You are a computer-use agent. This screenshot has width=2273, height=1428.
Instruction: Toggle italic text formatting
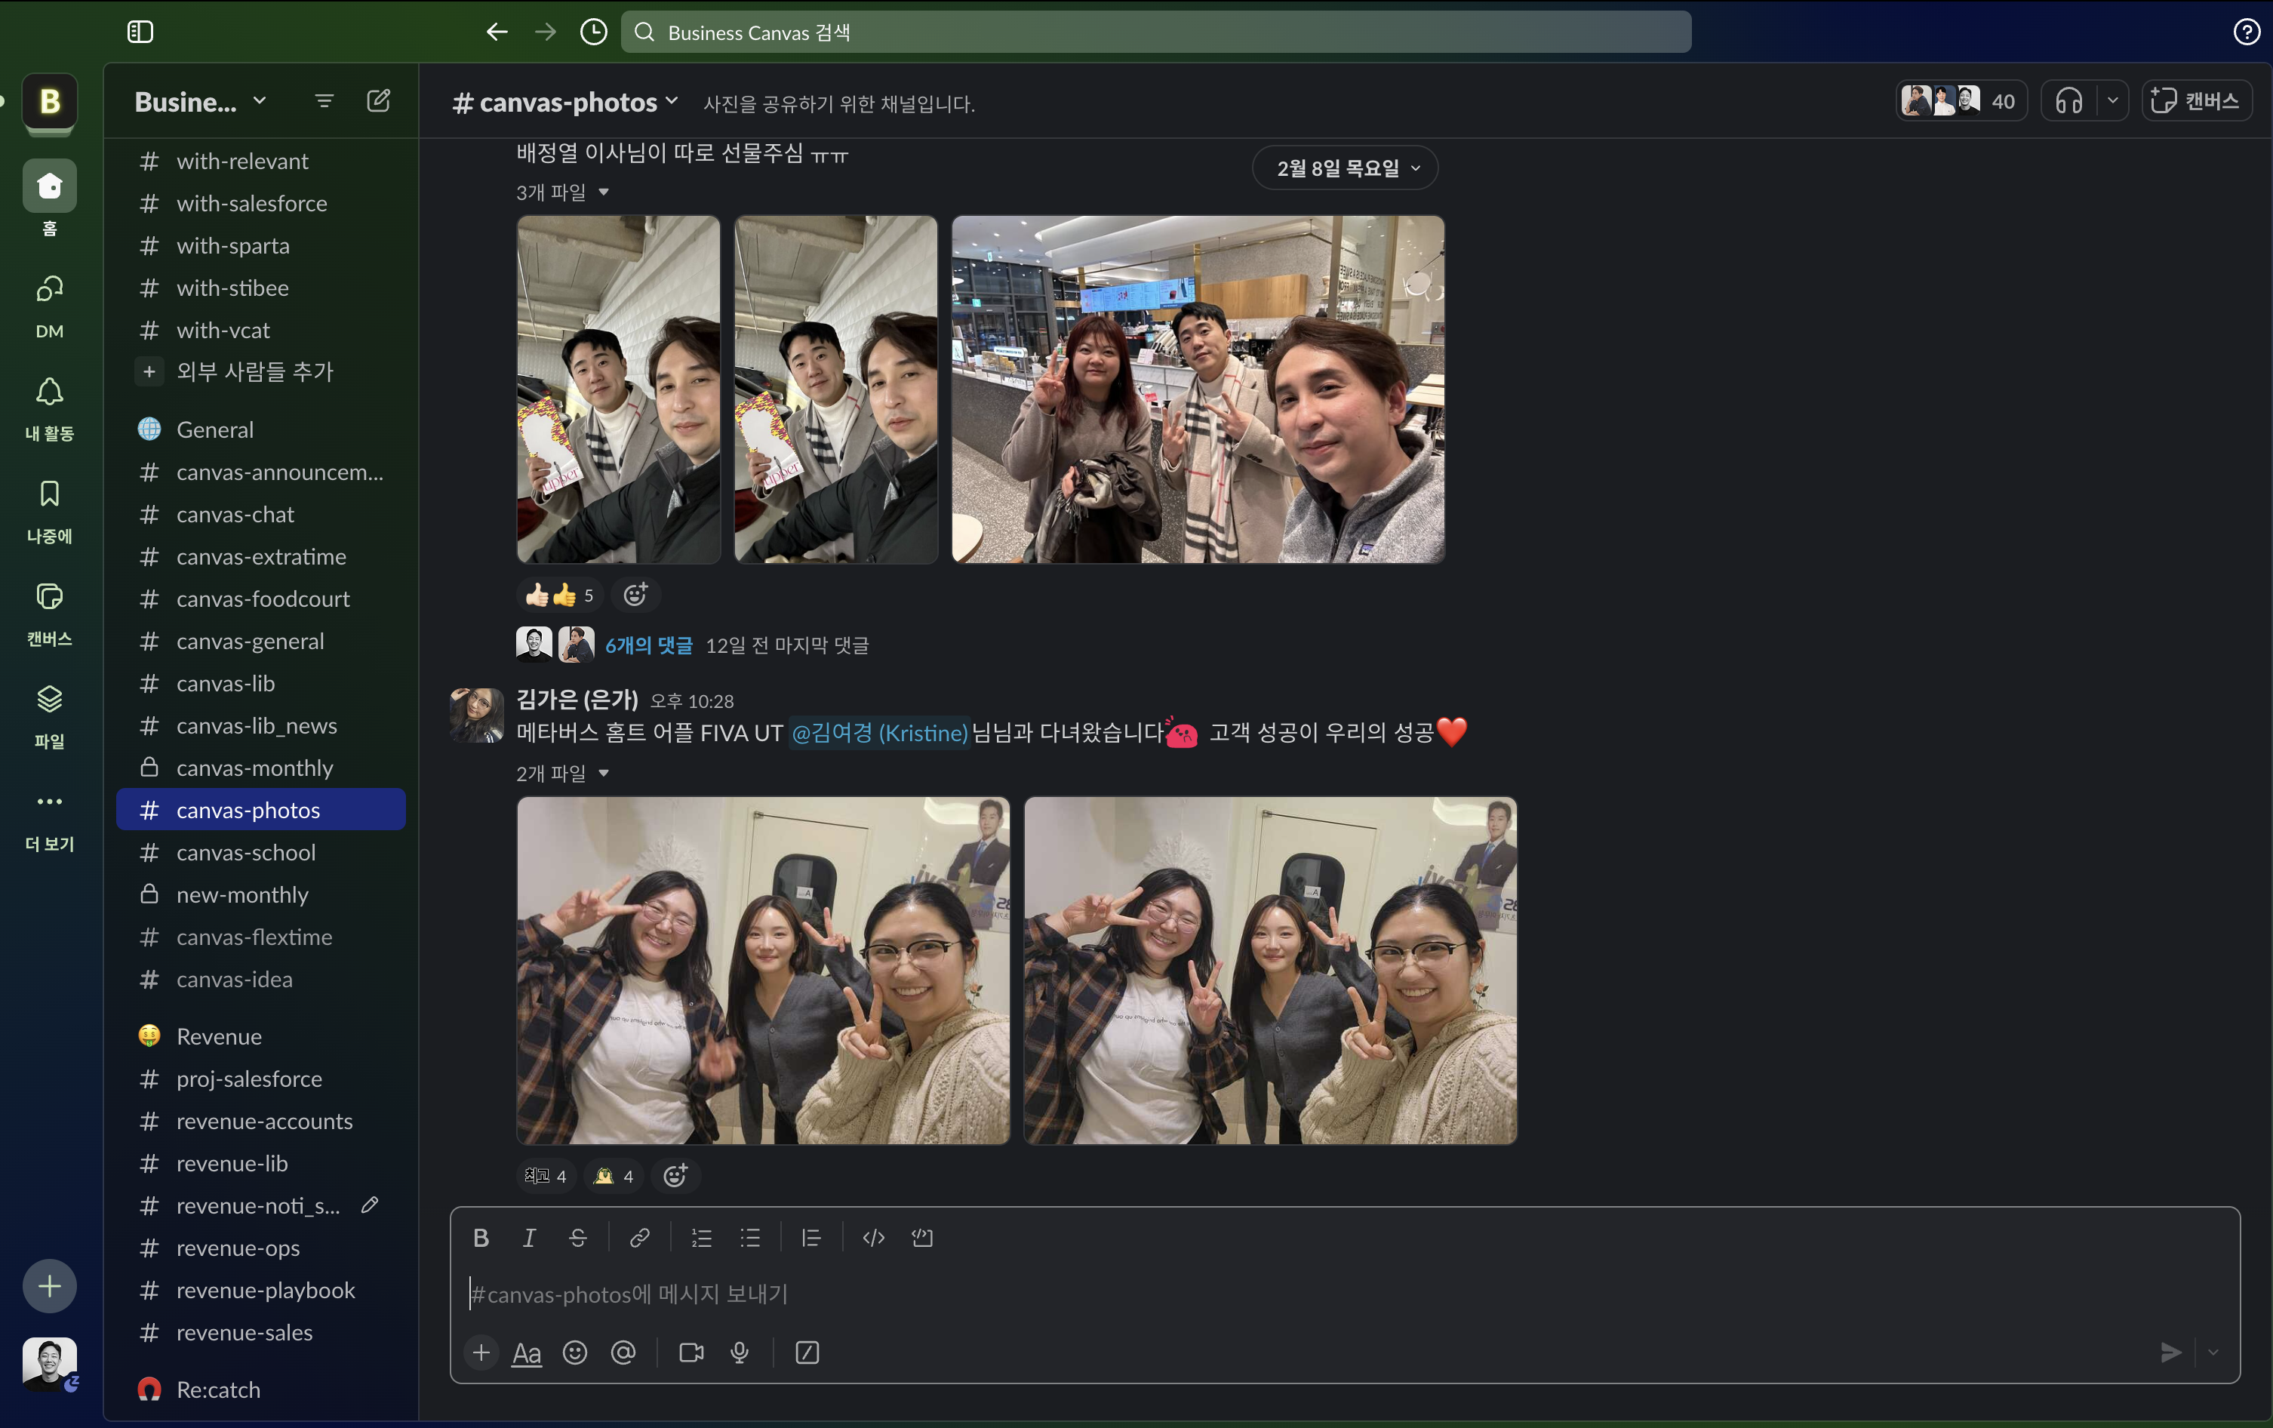click(528, 1237)
